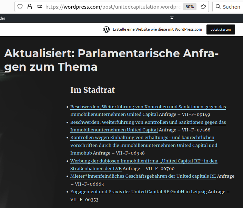Image resolution: width=243 pixels, height=208 pixels.
Task: Open link for Anfrage VII-F-09149 Beschwerden
Action: coord(148,110)
